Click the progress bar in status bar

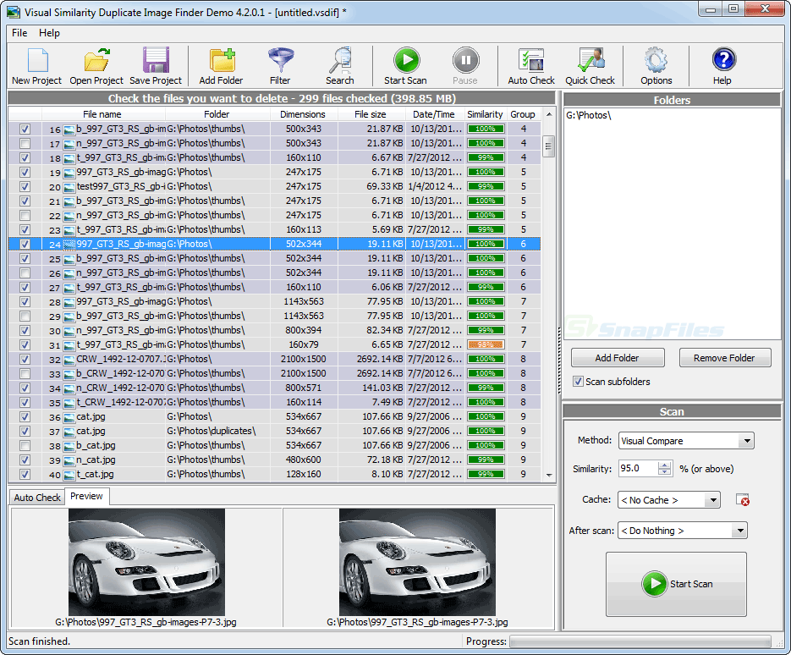point(640,641)
